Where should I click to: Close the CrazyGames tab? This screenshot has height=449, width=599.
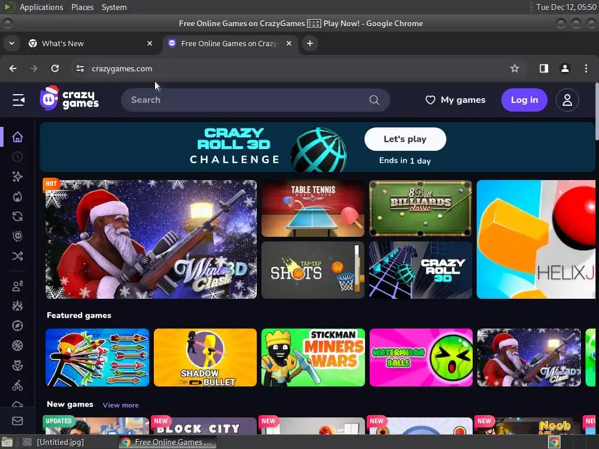289,43
